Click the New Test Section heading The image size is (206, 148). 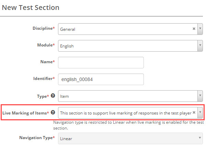coord(31,7)
